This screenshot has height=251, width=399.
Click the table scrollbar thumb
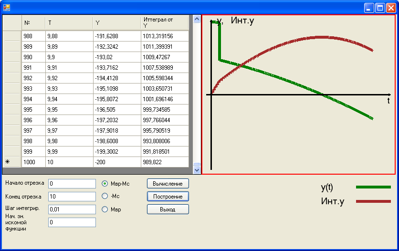point(197,164)
